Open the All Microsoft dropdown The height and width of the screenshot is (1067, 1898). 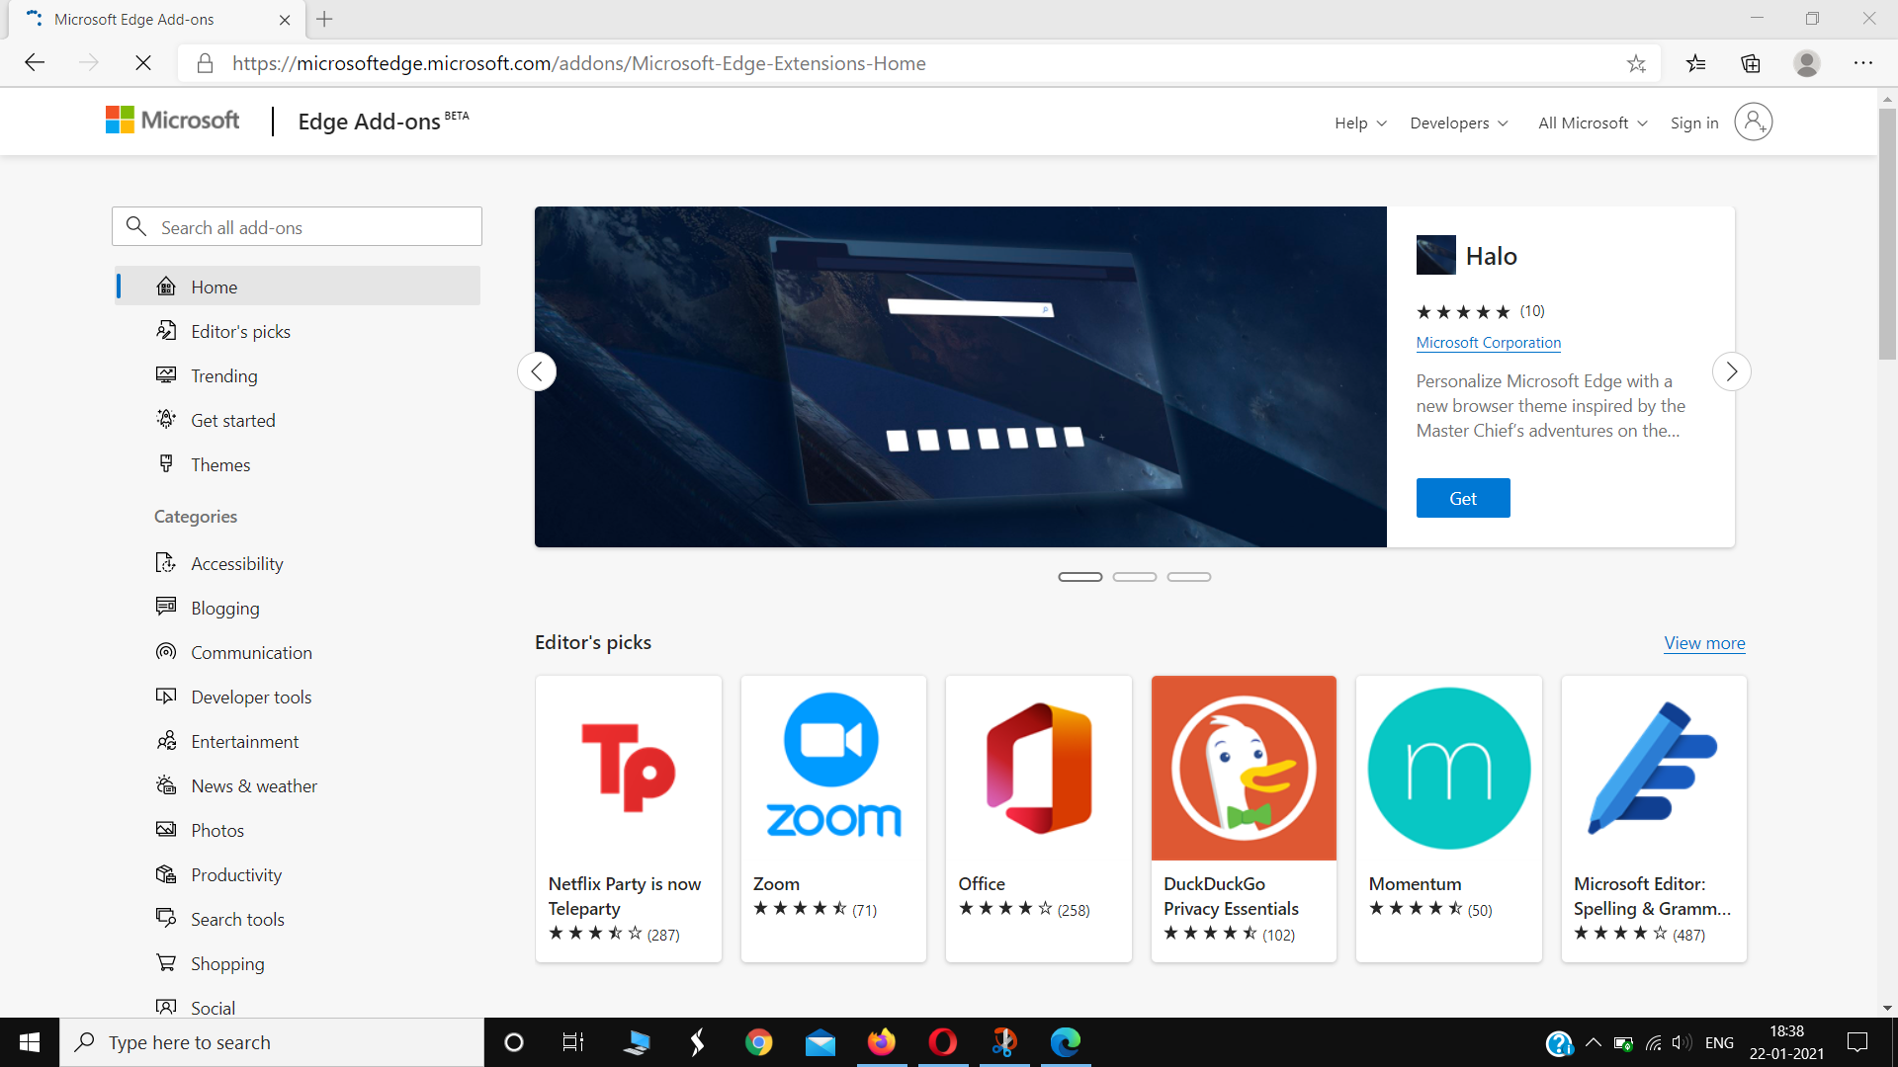coord(1591,123)
